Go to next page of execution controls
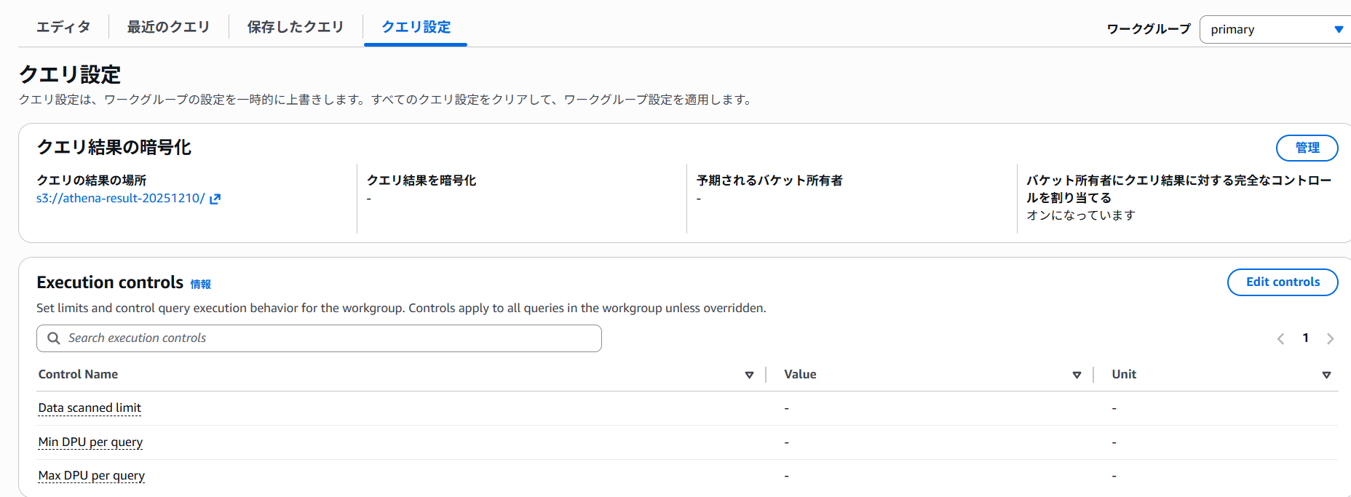 1330,338
